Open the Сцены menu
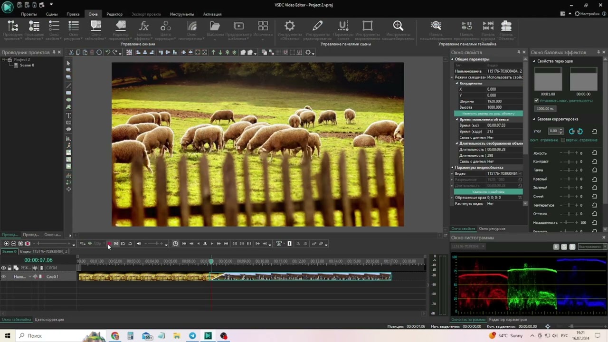 click(x=52, y=14)
